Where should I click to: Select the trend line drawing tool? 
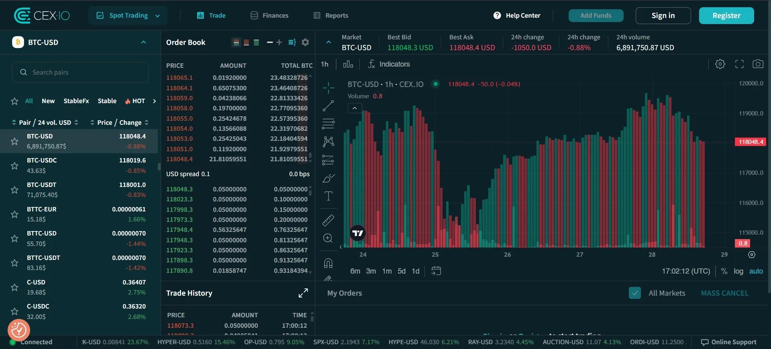point(328,106)
